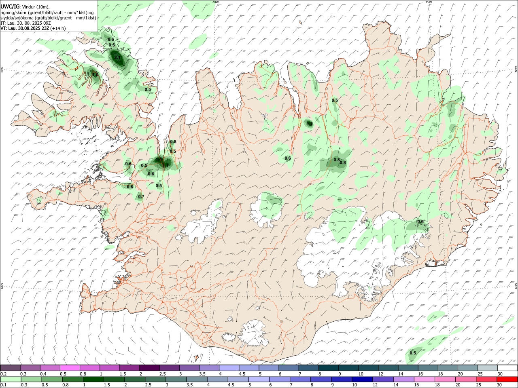518x388 pixels.
Task: Click the 2.1 precipitation value in the Westfjords
Action: (x=117, y=58)
